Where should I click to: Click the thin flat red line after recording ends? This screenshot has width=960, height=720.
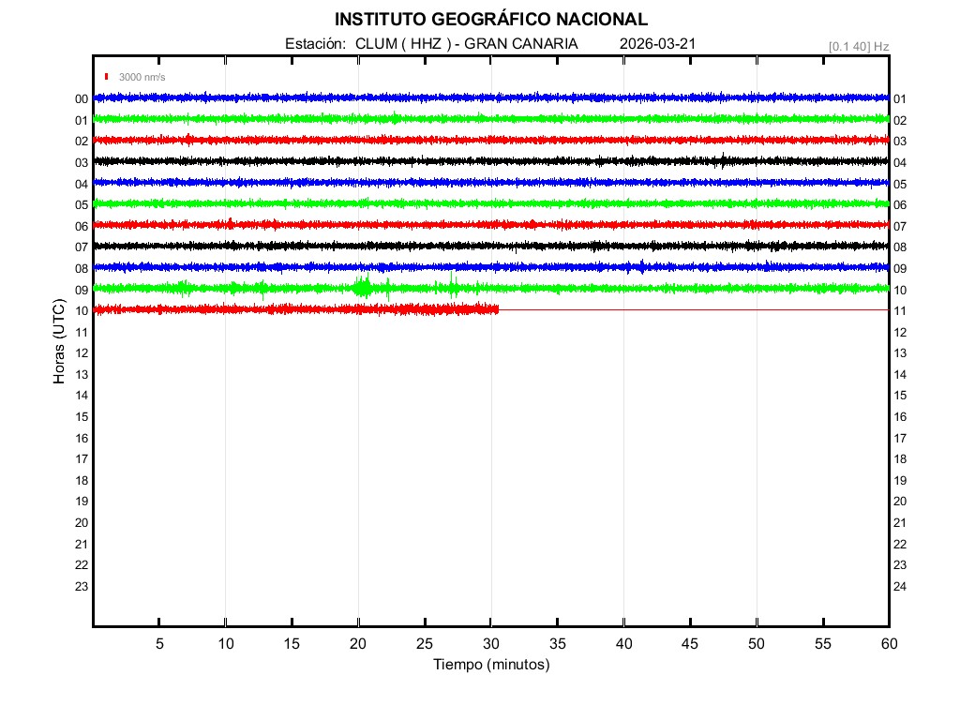694,309
